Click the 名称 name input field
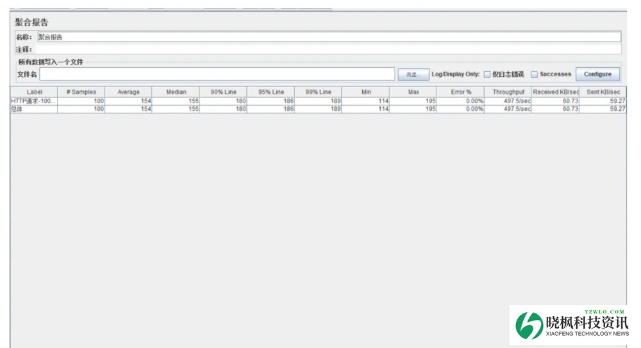Image resolution: width=641 pixels, height=348 pixels. 328,37
